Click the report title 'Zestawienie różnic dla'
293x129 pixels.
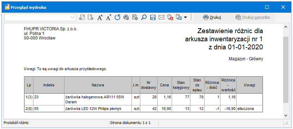(x=230, y=31)
